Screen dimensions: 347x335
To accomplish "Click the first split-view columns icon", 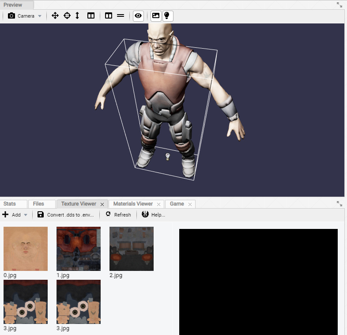I will coord(91,16).
